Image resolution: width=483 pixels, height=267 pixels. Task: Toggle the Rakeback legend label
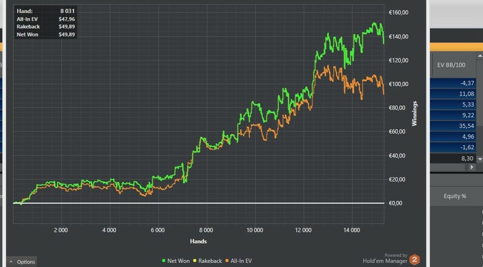[210, 261]
